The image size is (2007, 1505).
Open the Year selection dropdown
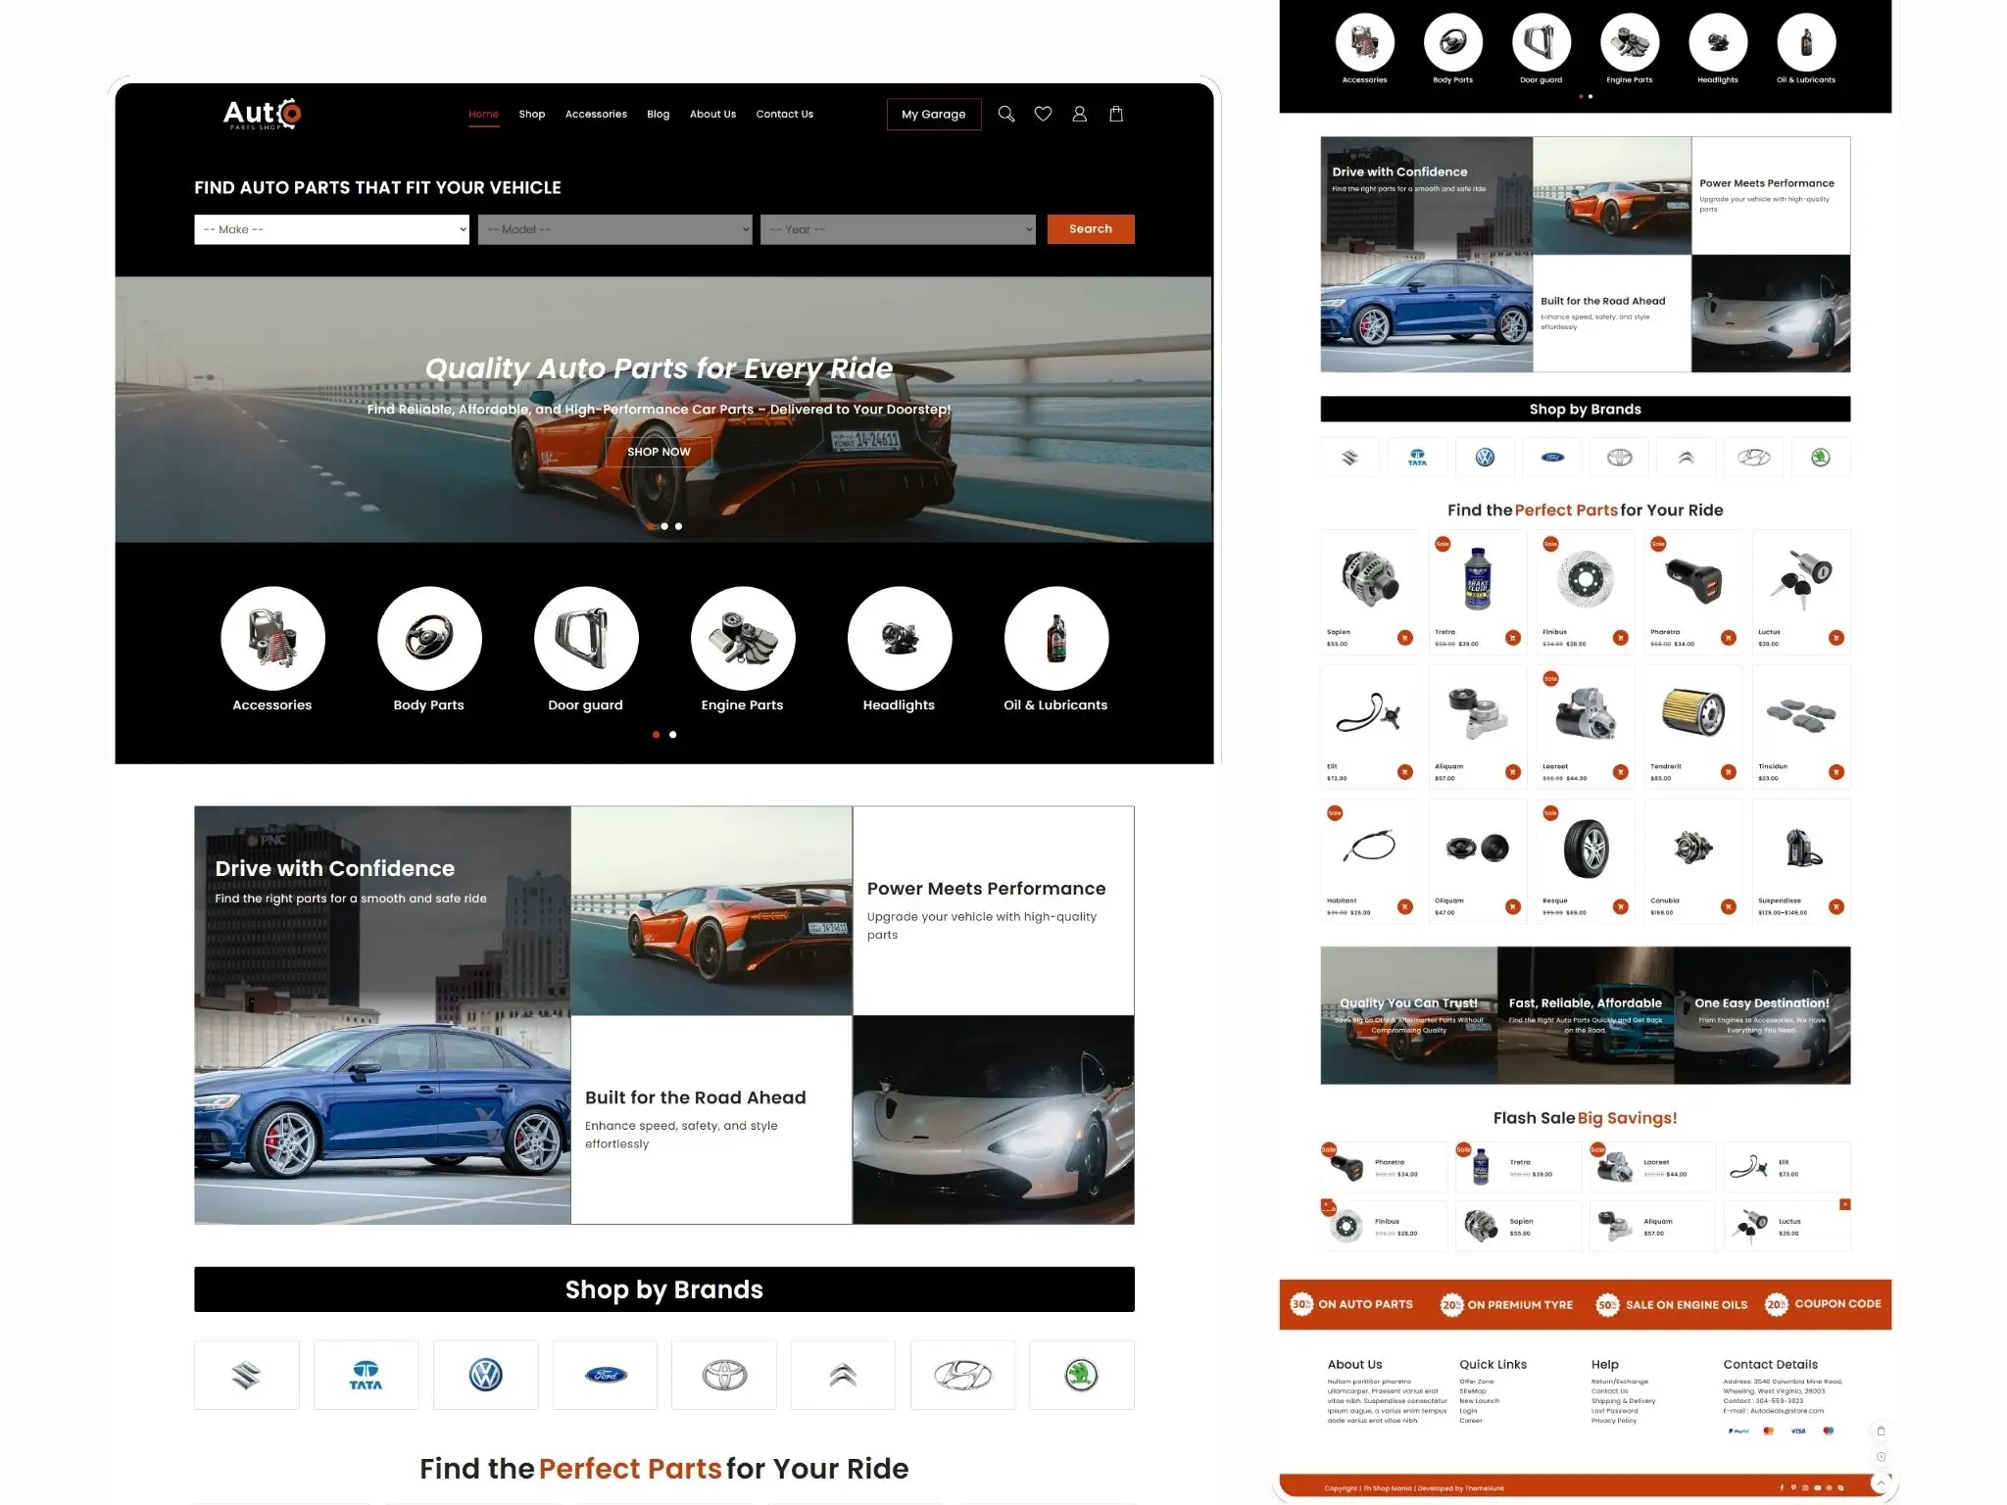(897, 228)
